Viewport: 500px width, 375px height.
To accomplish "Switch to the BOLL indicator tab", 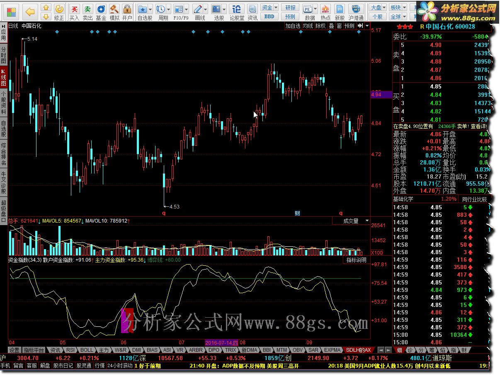I will tap(87, 350).
